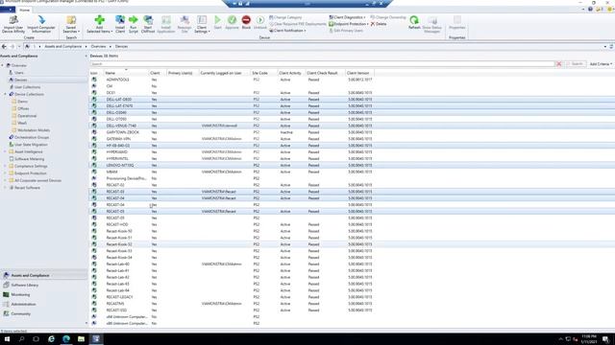Sort by Client Activity column header
The image size is (615, 345).
coord(290,73)
